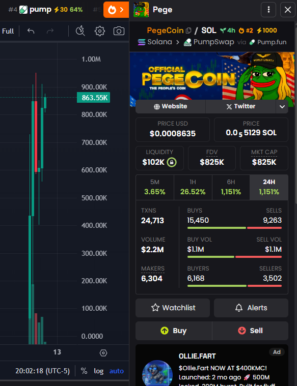Copy the PegeCoin token address
Screen dimensions: 297x386
tap(188, 31)
